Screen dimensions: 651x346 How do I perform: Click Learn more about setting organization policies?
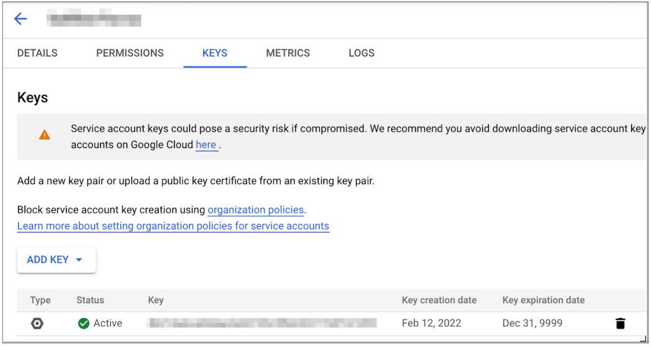coord(173,226)
